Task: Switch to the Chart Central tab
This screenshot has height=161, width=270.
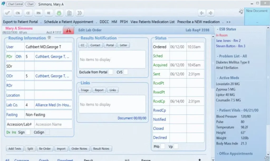Action: [x=15, y=4]
